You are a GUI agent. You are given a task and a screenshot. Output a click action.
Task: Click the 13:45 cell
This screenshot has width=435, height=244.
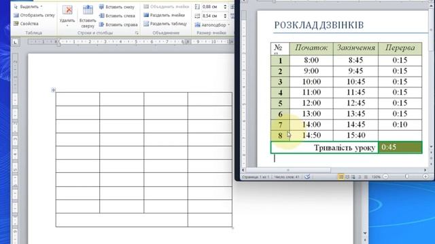(x=355, y=114)
